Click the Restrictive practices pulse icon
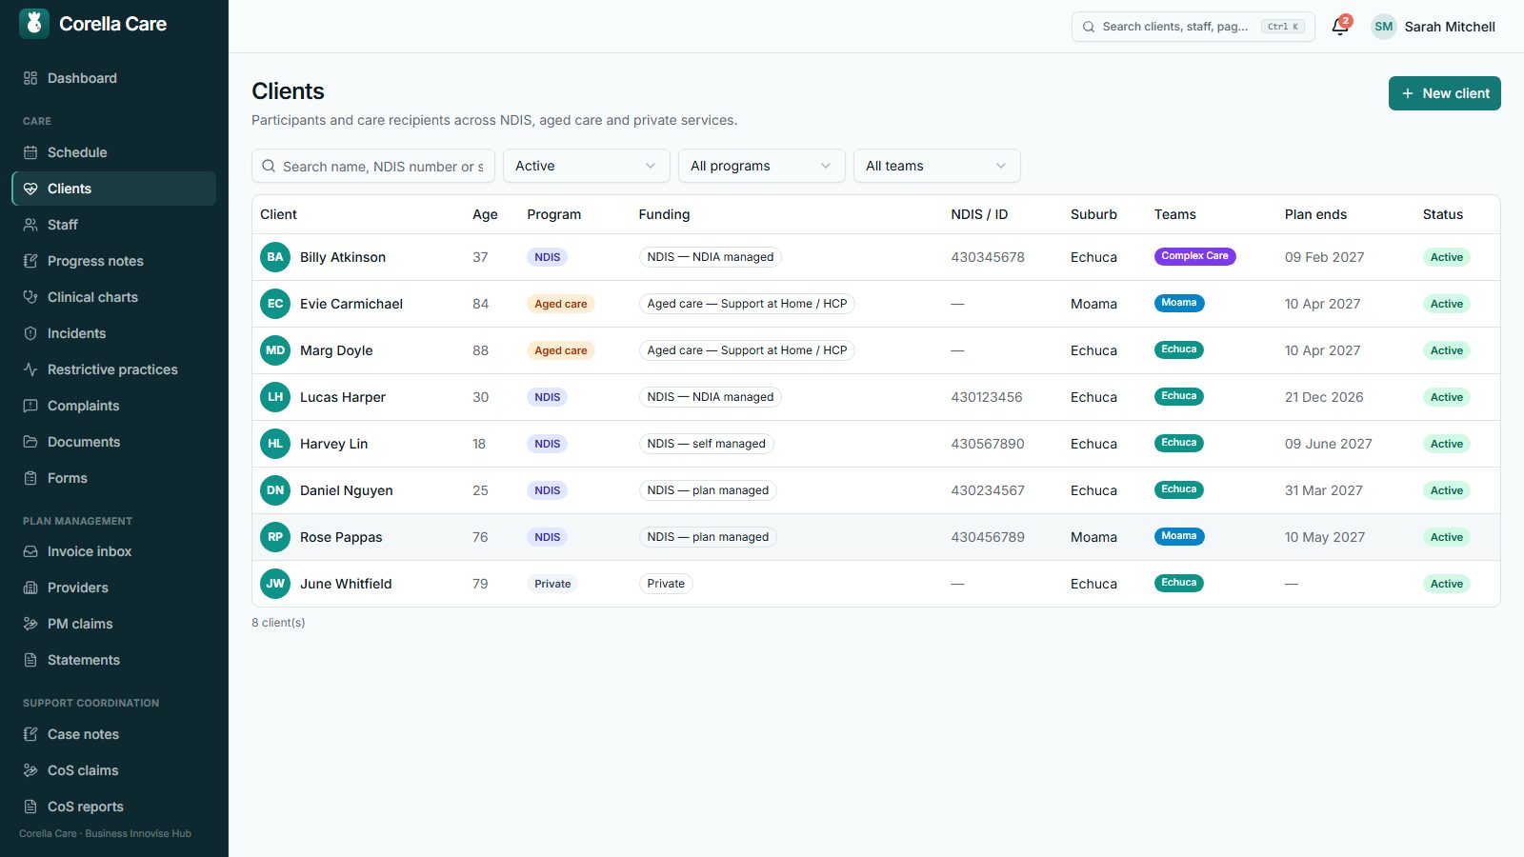This screenshot has height=857, width=1524. point(30,369)
